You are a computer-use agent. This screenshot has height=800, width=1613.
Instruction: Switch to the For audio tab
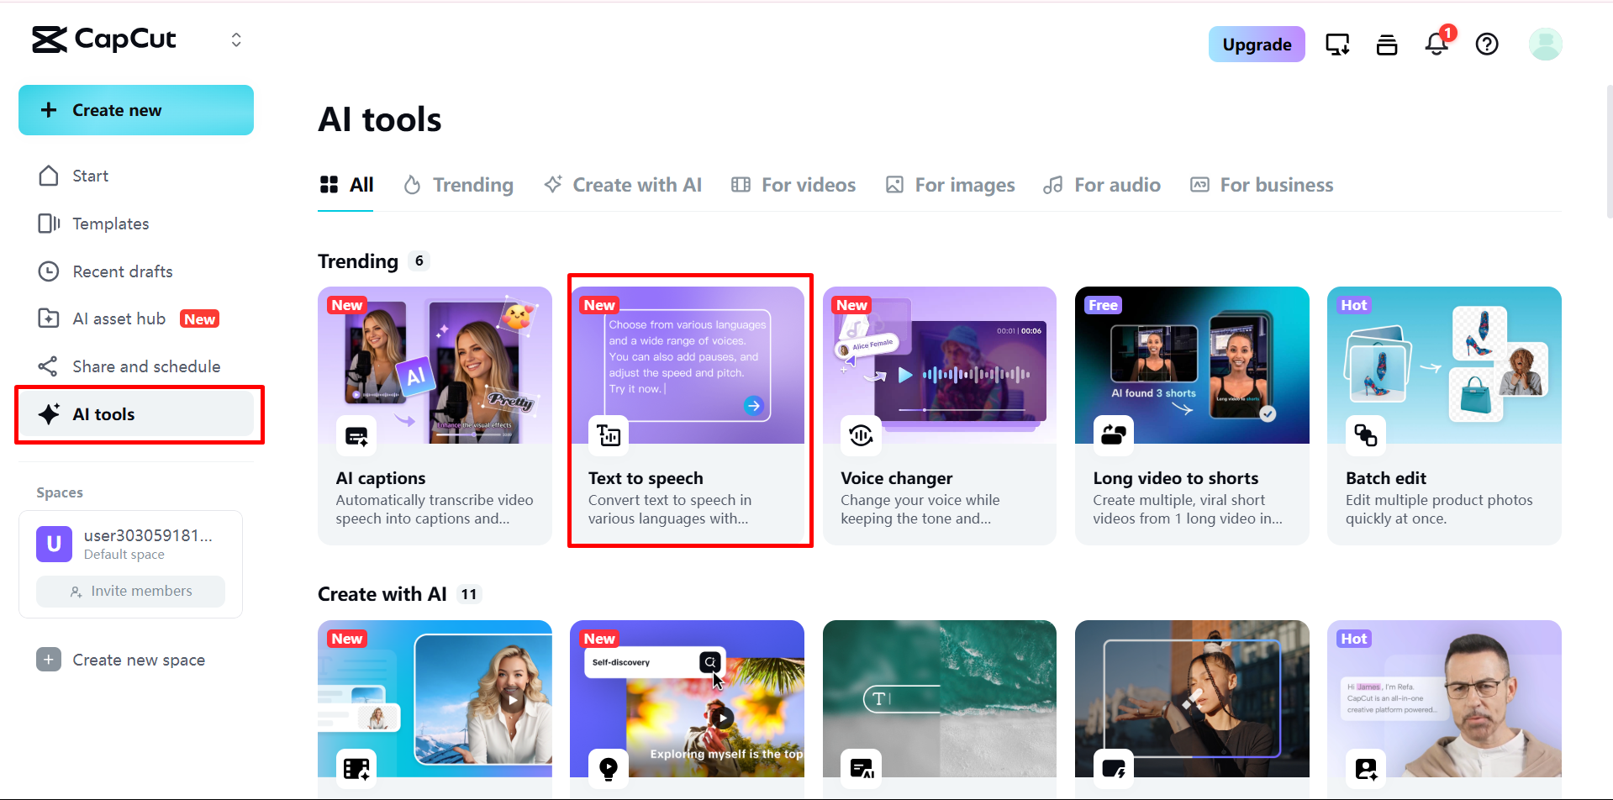click(1102, 185)
